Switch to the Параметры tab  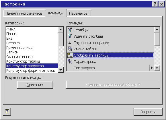pyautogui.click(x=79, y=13)
